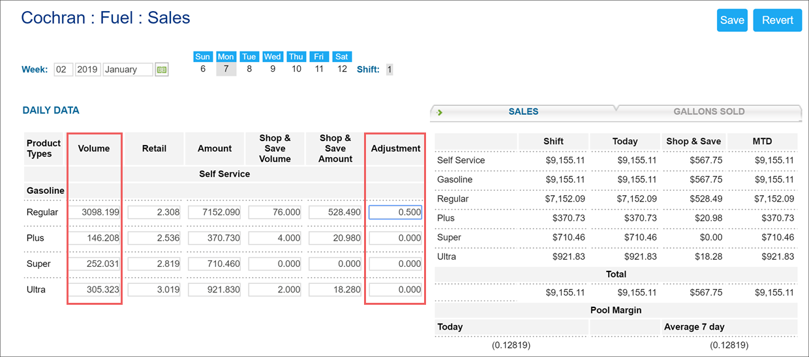Image resolution: width=809 pixels, height=357 pixels.
Task: Go to Thursday the 10th
Action: coord(296,63)
